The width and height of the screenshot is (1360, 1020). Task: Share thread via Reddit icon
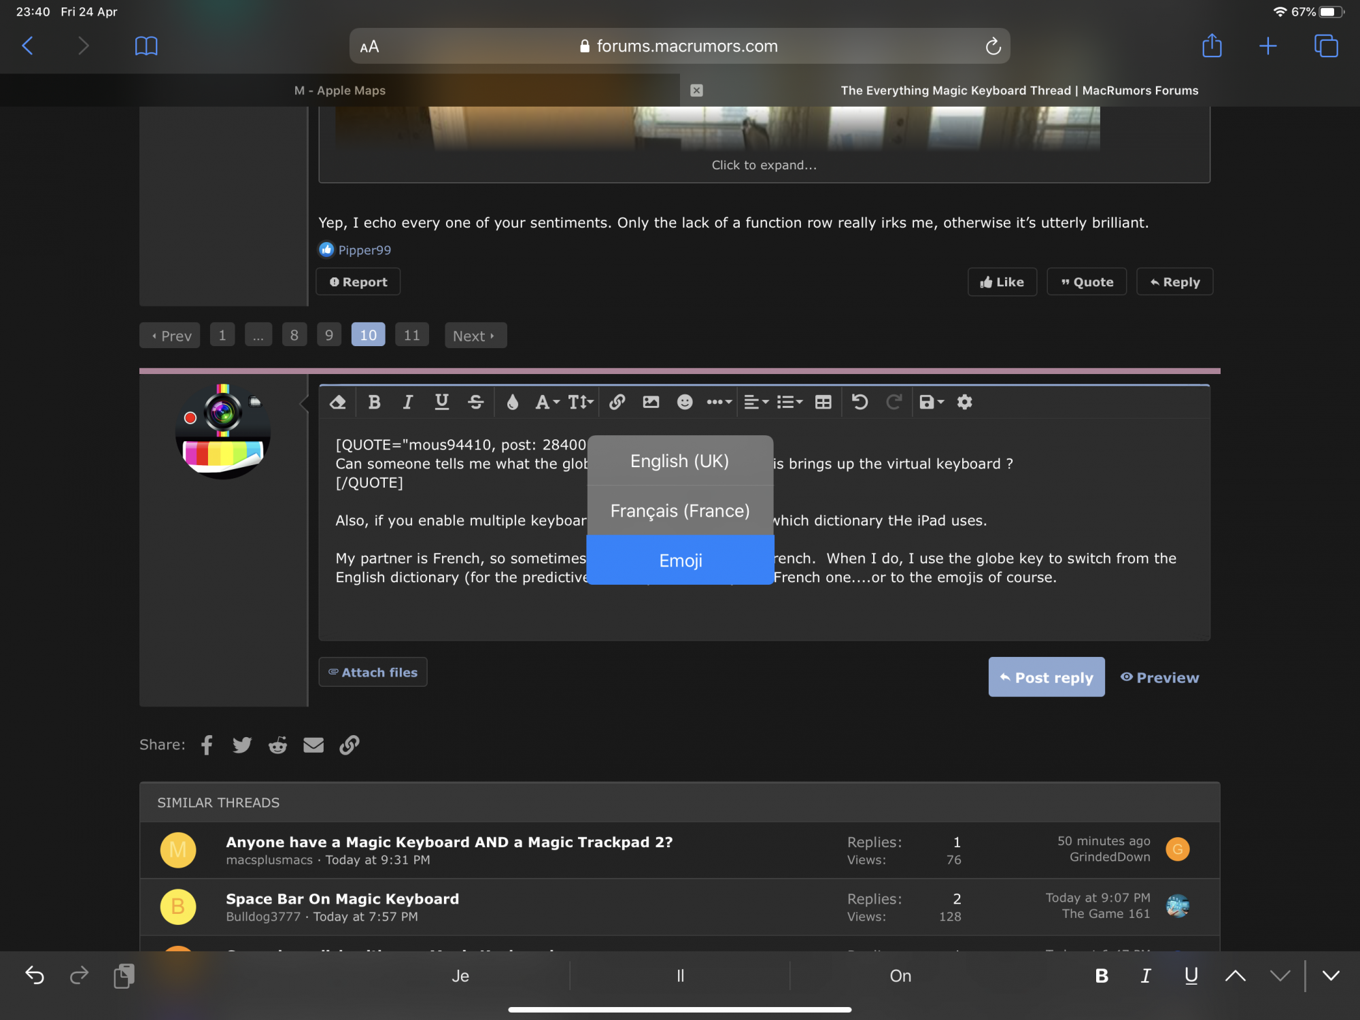pyautogui.click(x=277, y=745)
